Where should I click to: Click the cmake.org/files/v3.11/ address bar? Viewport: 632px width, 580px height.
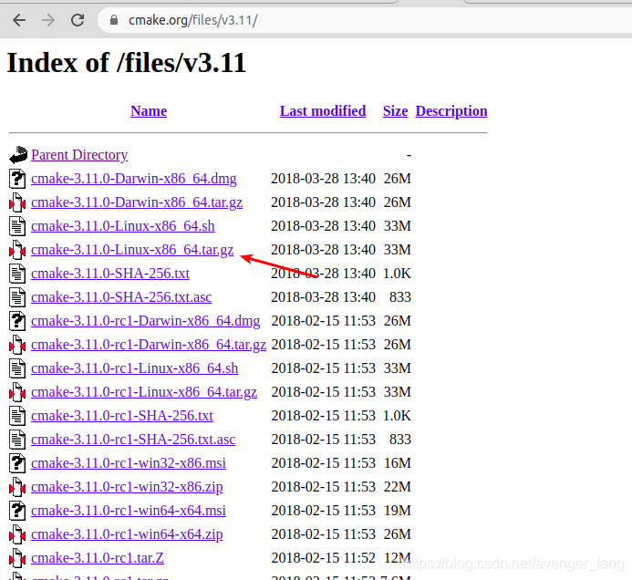[363, 20]
